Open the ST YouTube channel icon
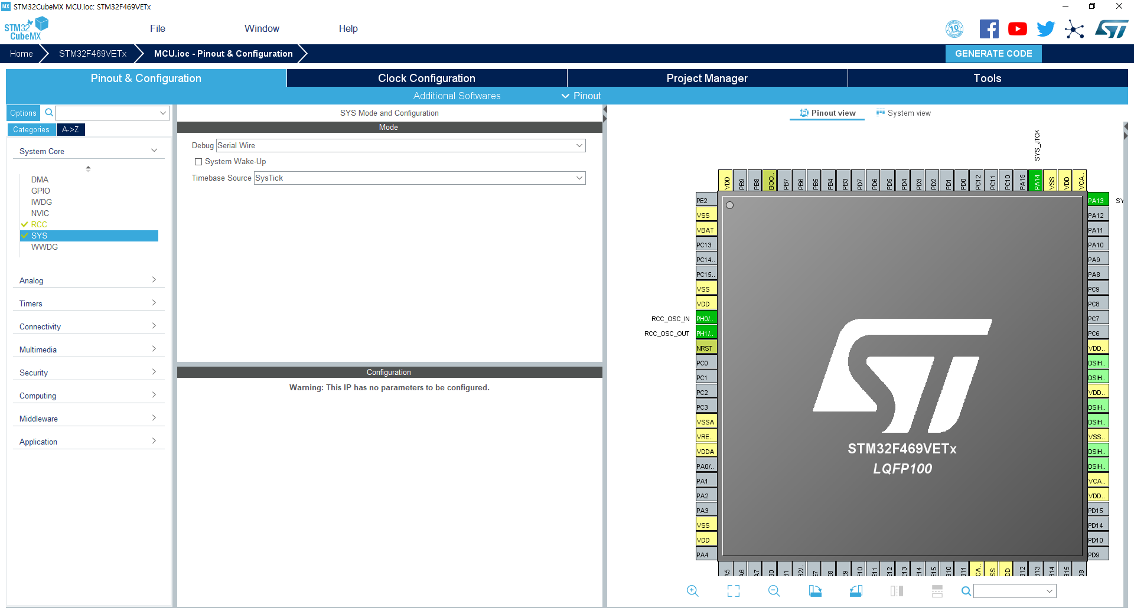The height and width of the screenshot is (614, 1134). (1018, 29)
